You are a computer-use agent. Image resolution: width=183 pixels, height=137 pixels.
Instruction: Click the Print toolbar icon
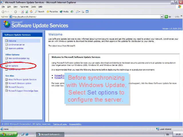coord(83,12)
